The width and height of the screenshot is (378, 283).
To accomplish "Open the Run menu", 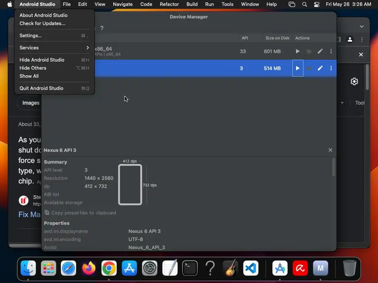I will [x=210, y=4].
